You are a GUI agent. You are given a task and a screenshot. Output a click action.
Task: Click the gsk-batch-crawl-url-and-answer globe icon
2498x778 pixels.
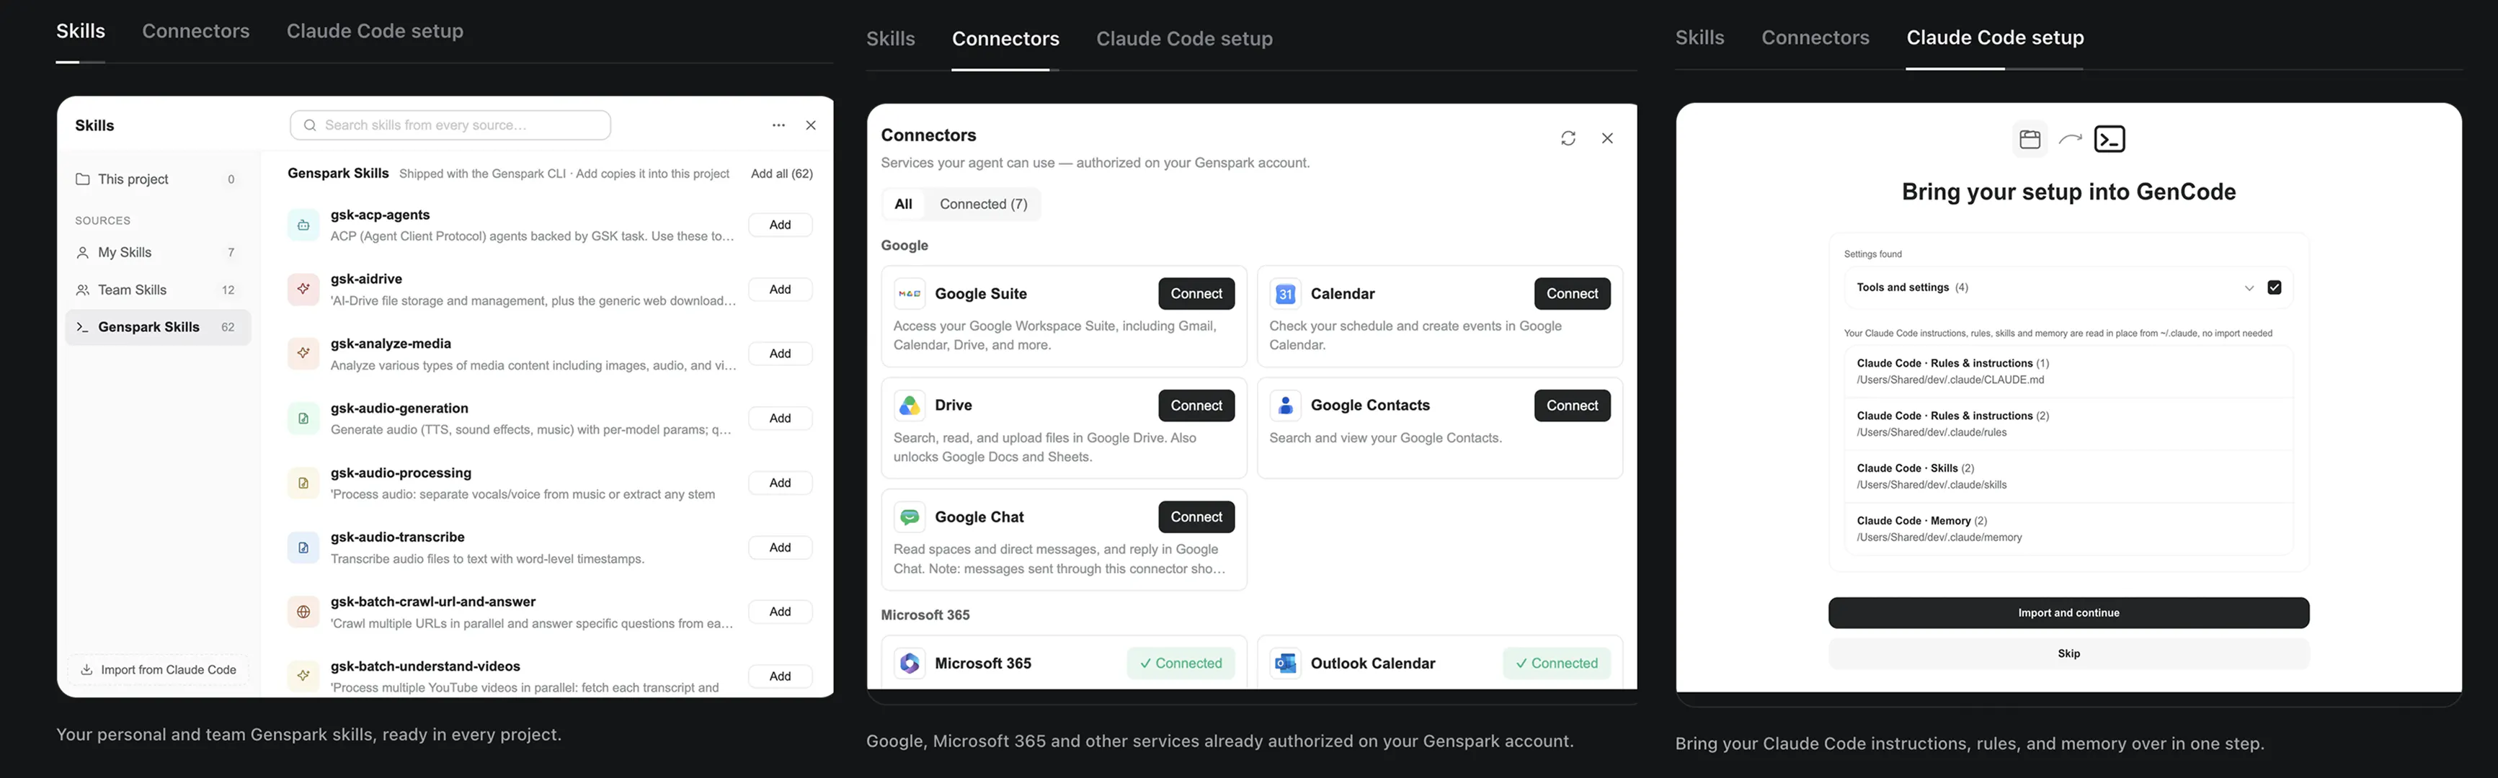coord(303,612)
